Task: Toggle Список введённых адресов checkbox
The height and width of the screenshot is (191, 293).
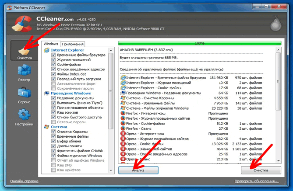Action: [x=53, y=69]
